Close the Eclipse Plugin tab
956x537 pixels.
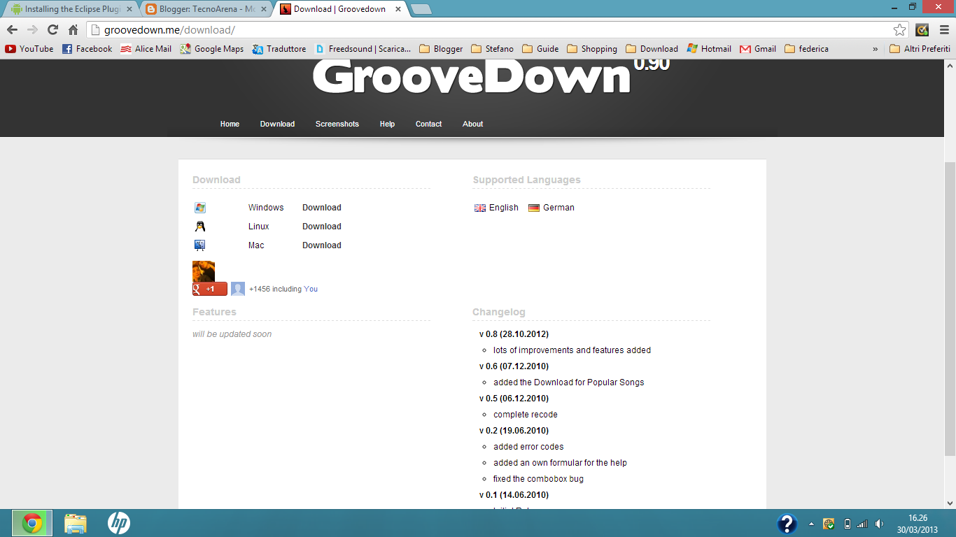point(129,9)
